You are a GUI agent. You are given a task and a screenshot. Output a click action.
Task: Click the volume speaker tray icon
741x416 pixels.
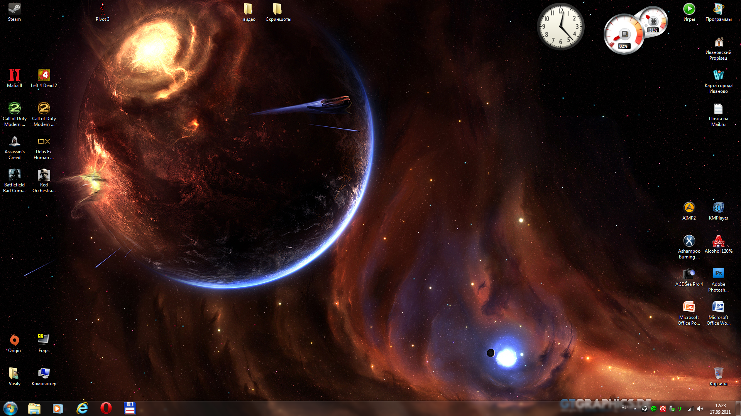click(700, 409)
